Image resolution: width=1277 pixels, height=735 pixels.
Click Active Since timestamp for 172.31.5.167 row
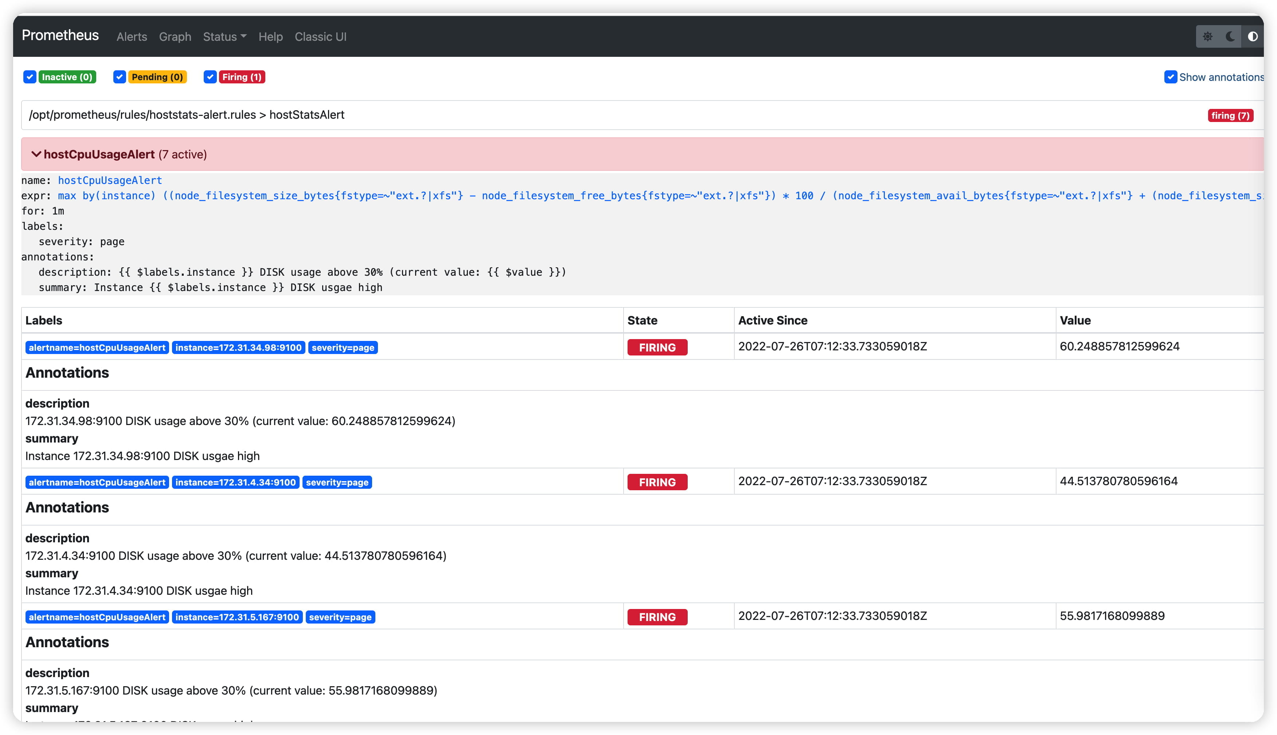tap(833, 616)
